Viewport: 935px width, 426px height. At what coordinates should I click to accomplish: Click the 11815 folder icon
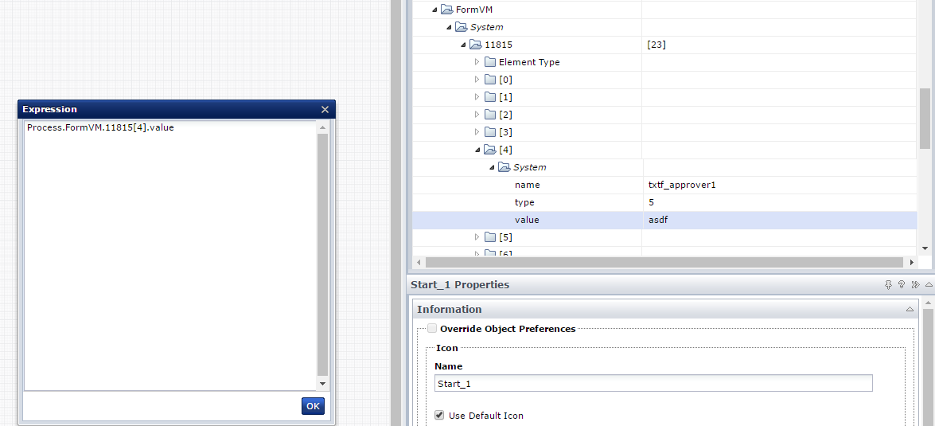click(475, 44)
